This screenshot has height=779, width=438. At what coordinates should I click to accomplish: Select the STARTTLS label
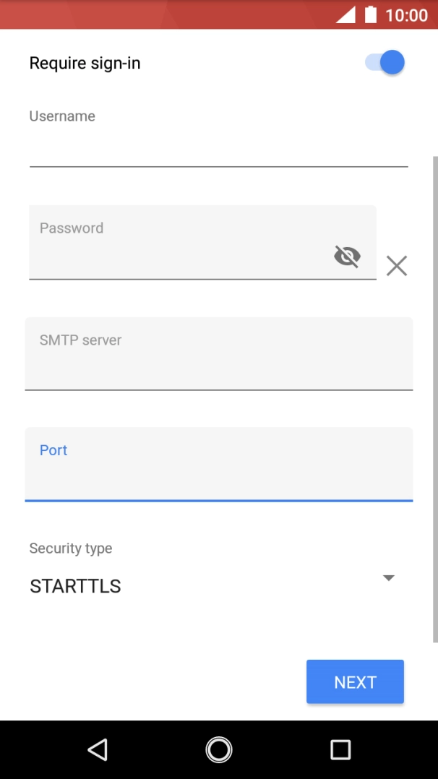coord(74,585)
